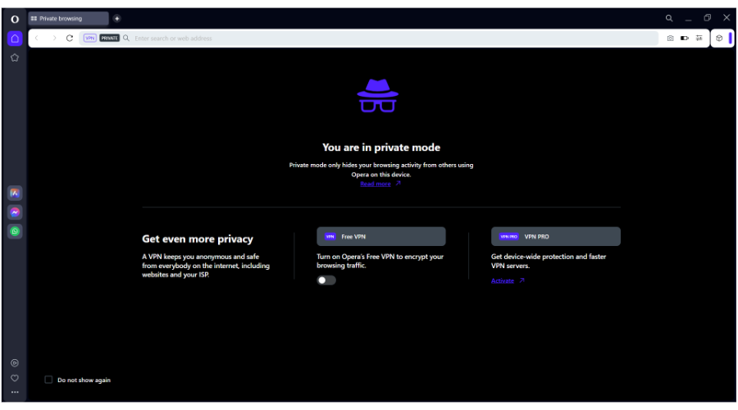Open the VPN badge in address bar
The height and width of the screenshot is (410, 738).
(89, 38)
